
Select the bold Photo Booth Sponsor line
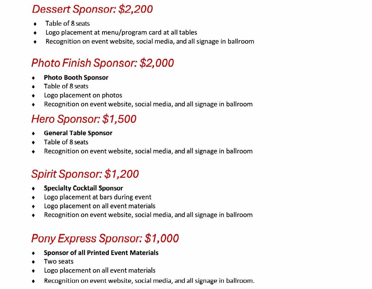point(76,78)
